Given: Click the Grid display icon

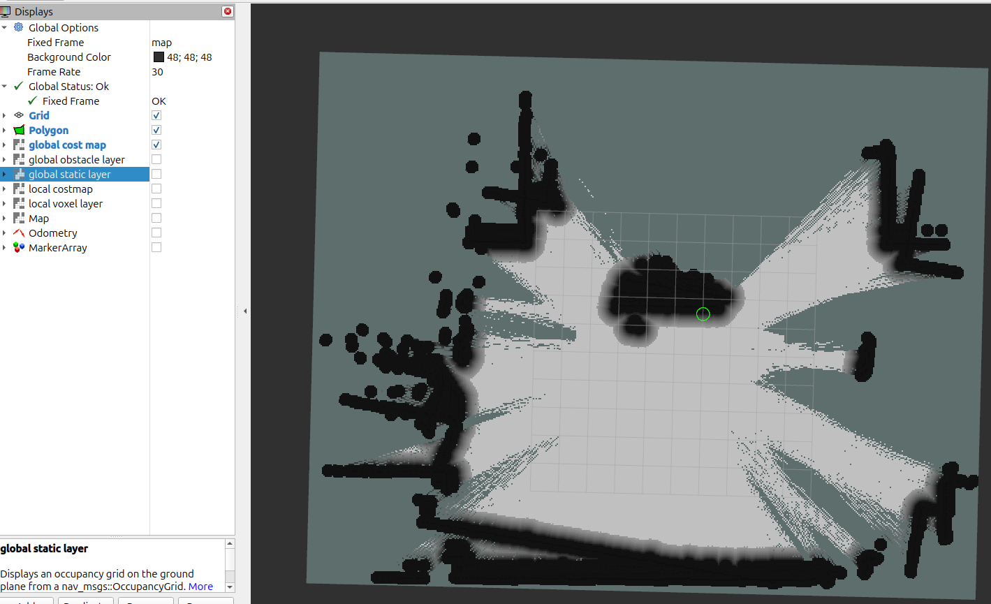Looking at the screenshot, I should pos(19,115).
